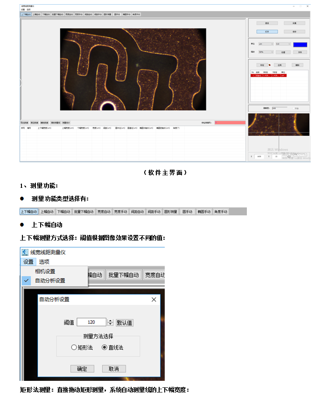The width and height of the screenshot is (329, 399).
Task: Click the blue color swatch
Action: click(300, 44)
